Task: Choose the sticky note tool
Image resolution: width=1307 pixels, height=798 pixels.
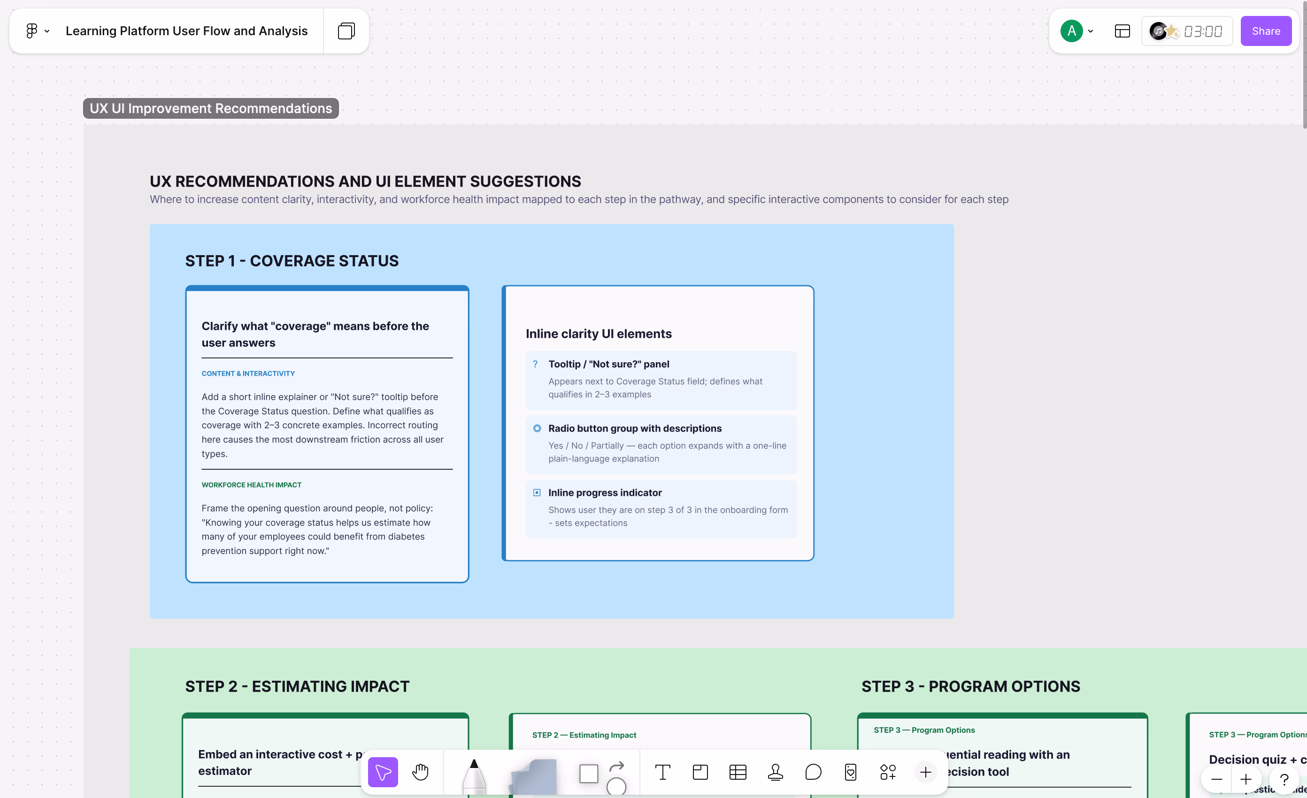Action: click(x=534, y=777)
